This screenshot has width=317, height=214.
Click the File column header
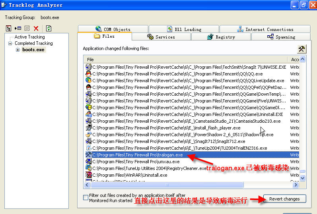tap(186, 60)
